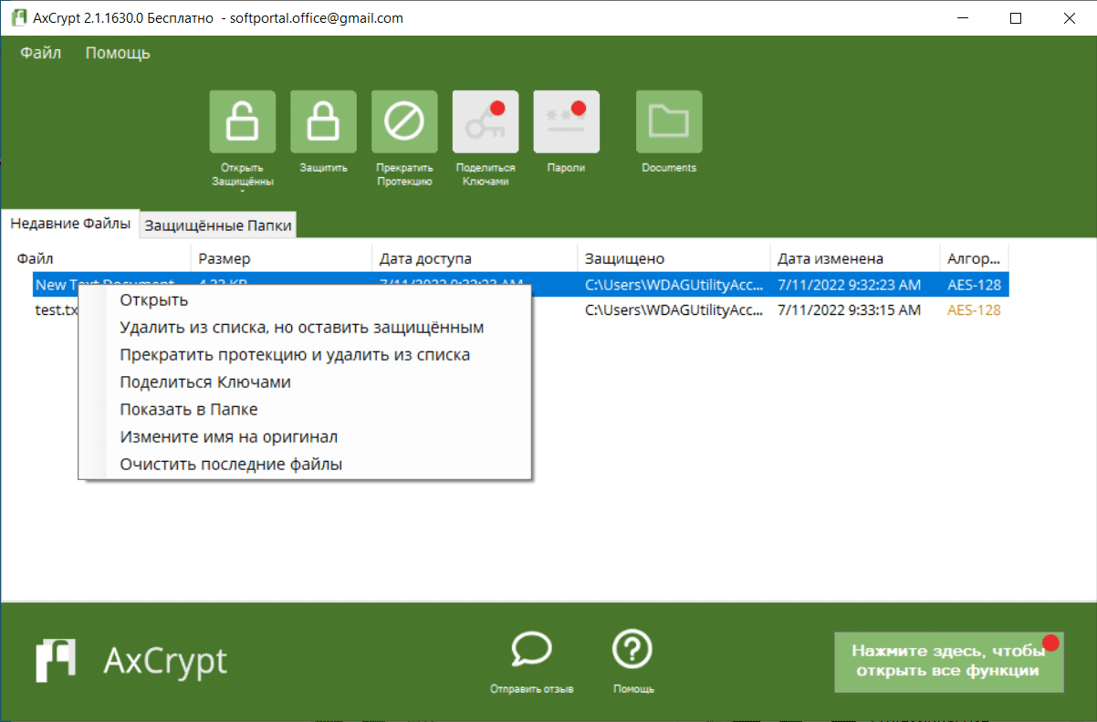The height and width of the screenshot is (722, 1097).
Task: Click the AxCrypt title bar app icon
Action: [x=19, y=18]
